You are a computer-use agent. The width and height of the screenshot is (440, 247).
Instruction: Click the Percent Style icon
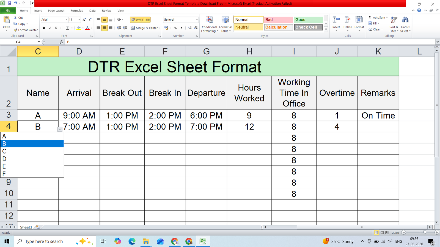(x=175, y=28)
